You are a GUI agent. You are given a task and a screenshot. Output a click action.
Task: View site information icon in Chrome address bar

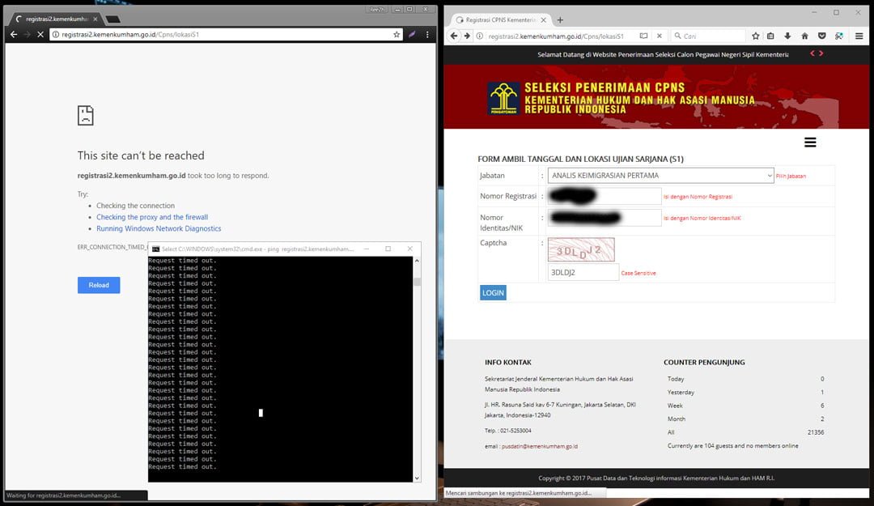pos(56,35)
